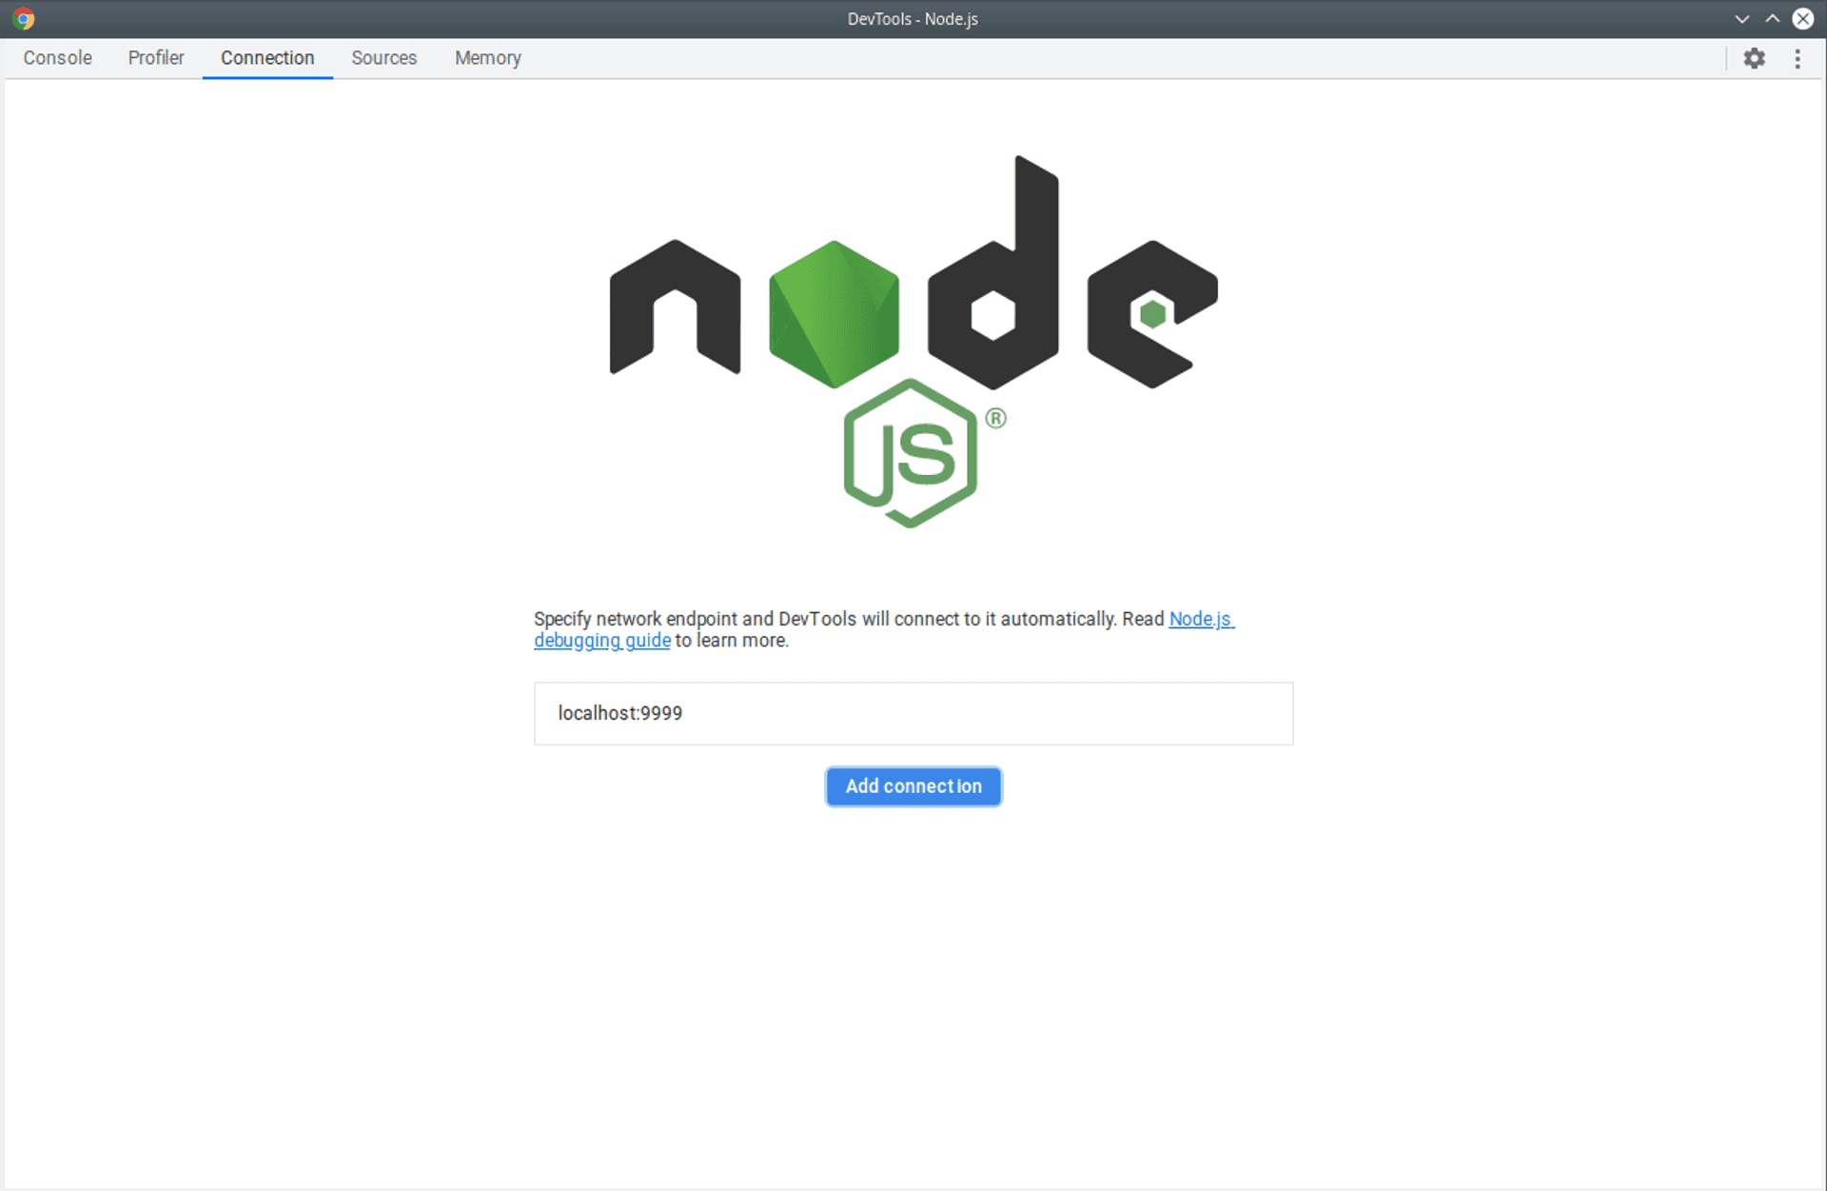Open the Memory tab
Screen dimensions: 1827x1191
(488, 58)
